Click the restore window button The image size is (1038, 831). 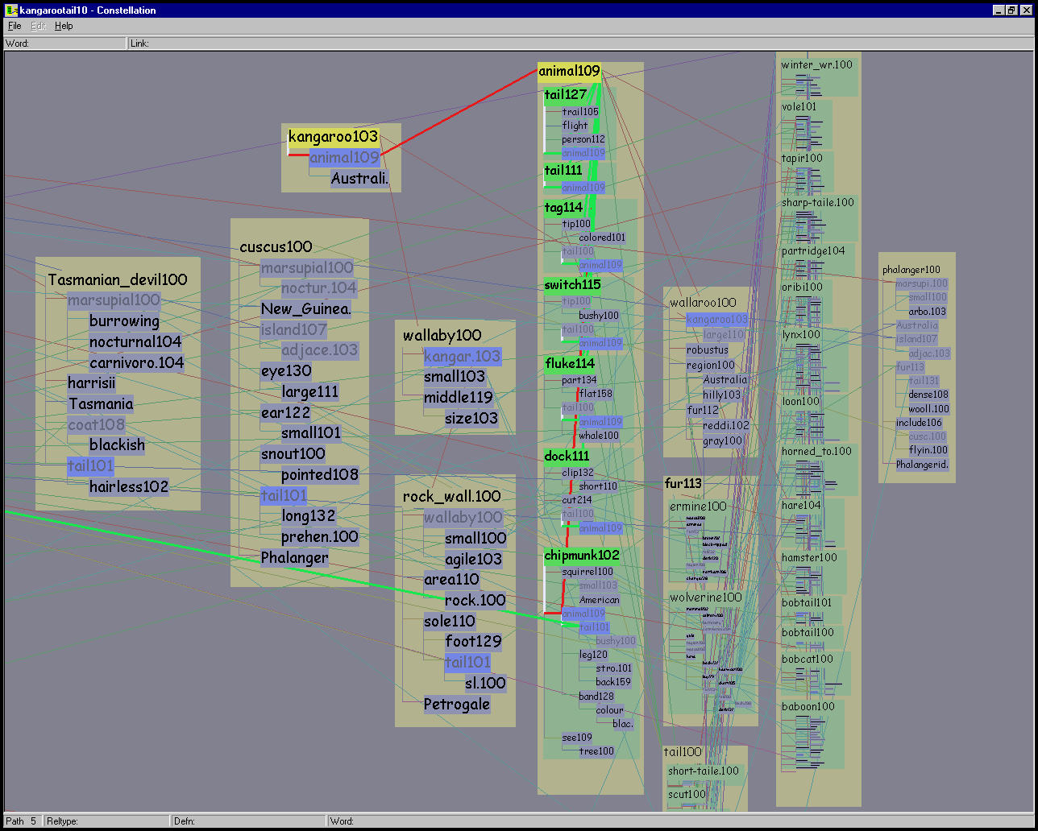click(1011, 10)
